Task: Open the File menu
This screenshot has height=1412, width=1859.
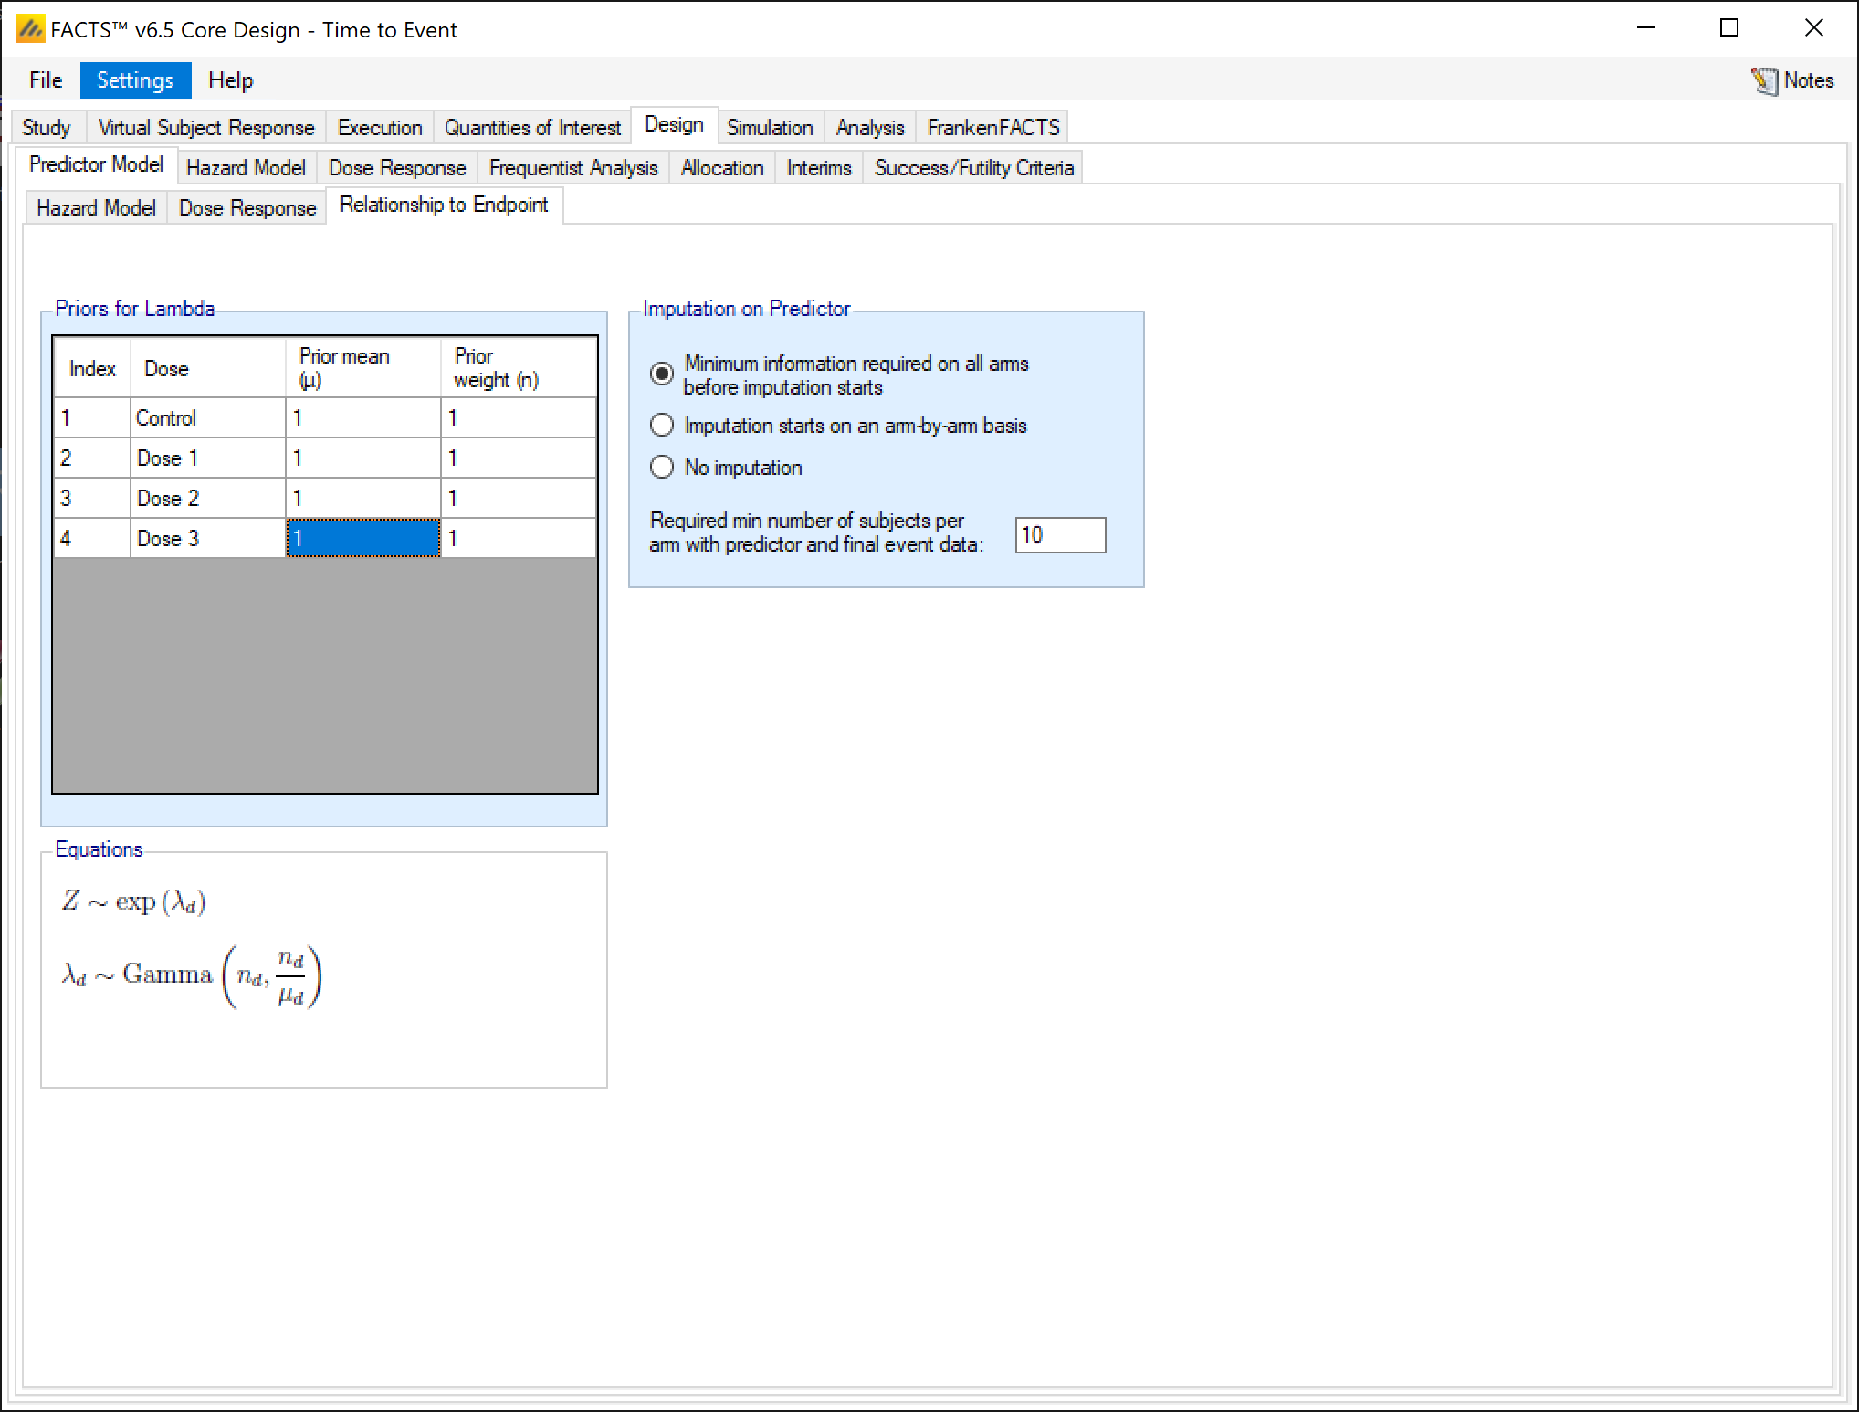Action: (x=46, y=80)
